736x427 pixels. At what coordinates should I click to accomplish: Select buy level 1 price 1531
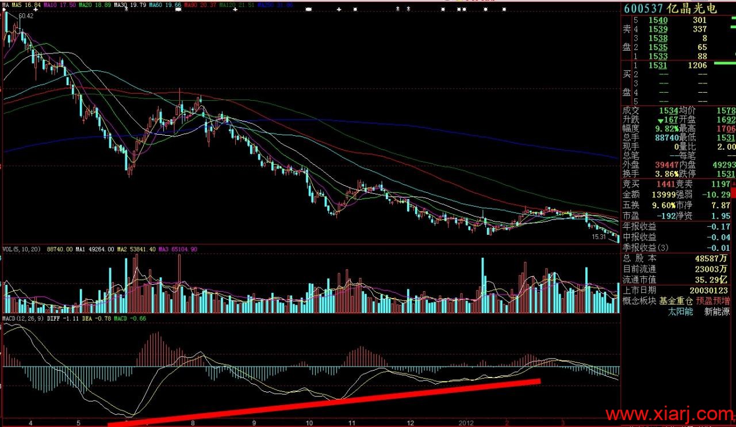[658, 66]
